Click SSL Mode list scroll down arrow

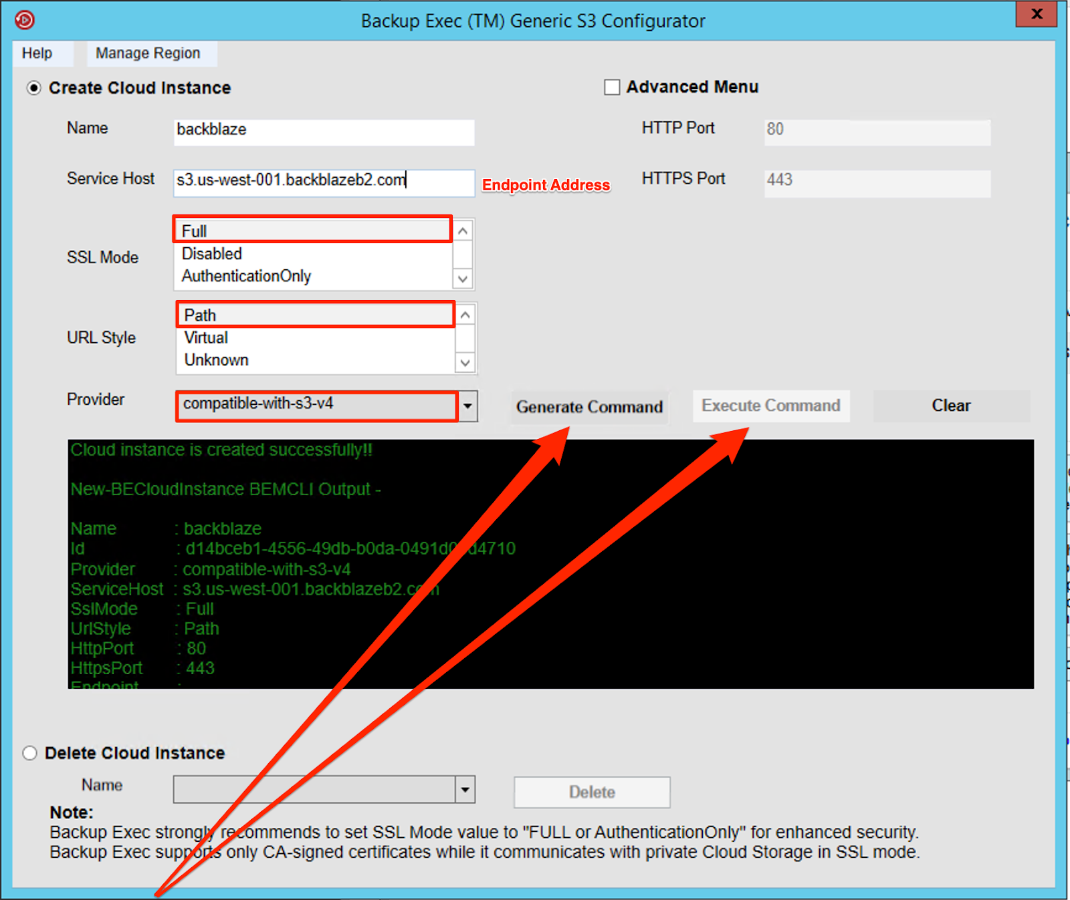point(463,278)
